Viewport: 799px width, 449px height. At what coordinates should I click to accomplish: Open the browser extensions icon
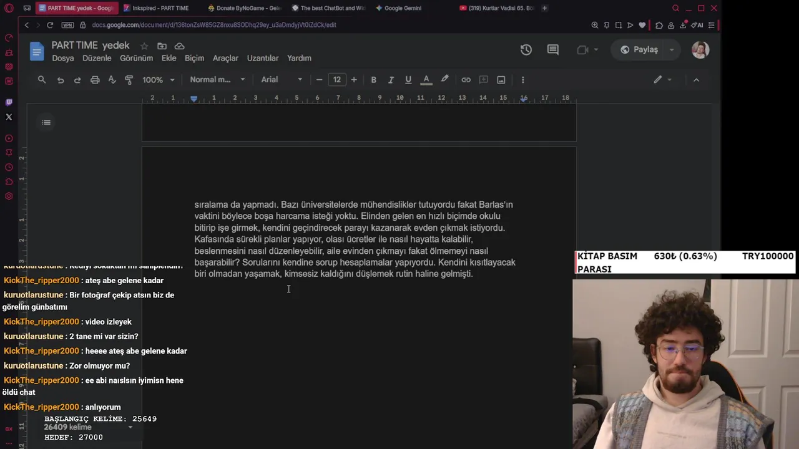(x=659, y=25)
